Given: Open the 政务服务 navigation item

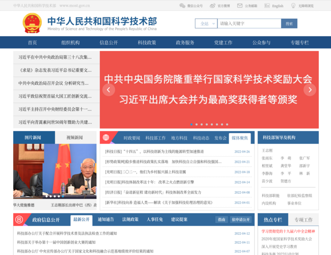Looking at the screenshot, I should (185, 42).
